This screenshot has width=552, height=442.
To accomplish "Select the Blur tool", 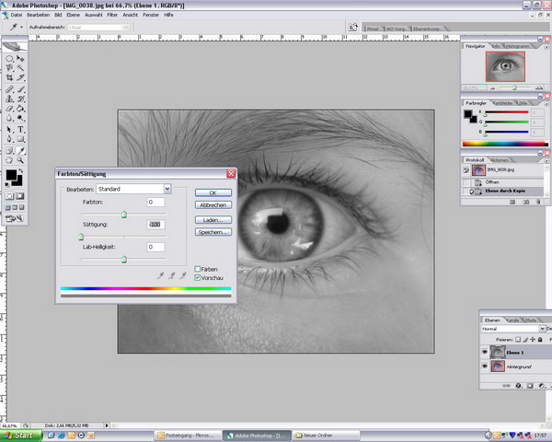I will 9,118.
